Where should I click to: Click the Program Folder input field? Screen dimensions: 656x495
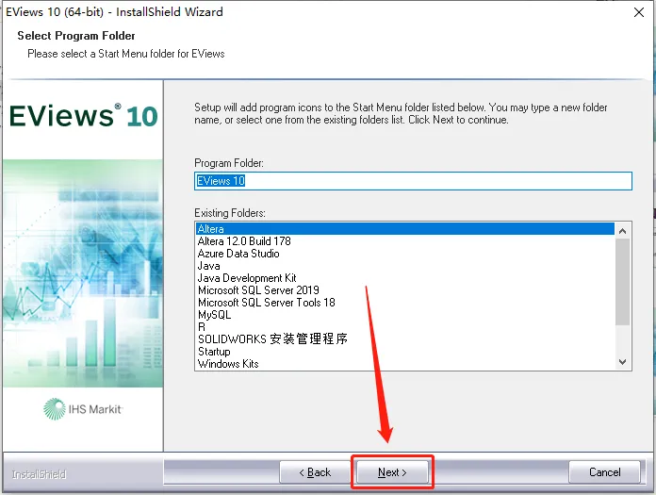[413, 181]
